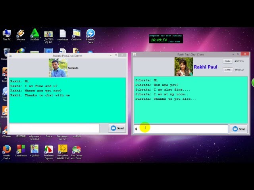
Task: Open the Css3 Menu shortcut
Action: [77, 34]
